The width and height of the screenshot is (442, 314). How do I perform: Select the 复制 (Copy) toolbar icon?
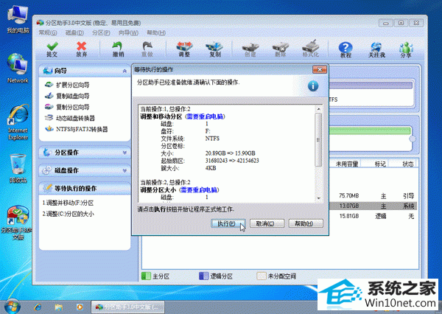(x=215, y=49)
